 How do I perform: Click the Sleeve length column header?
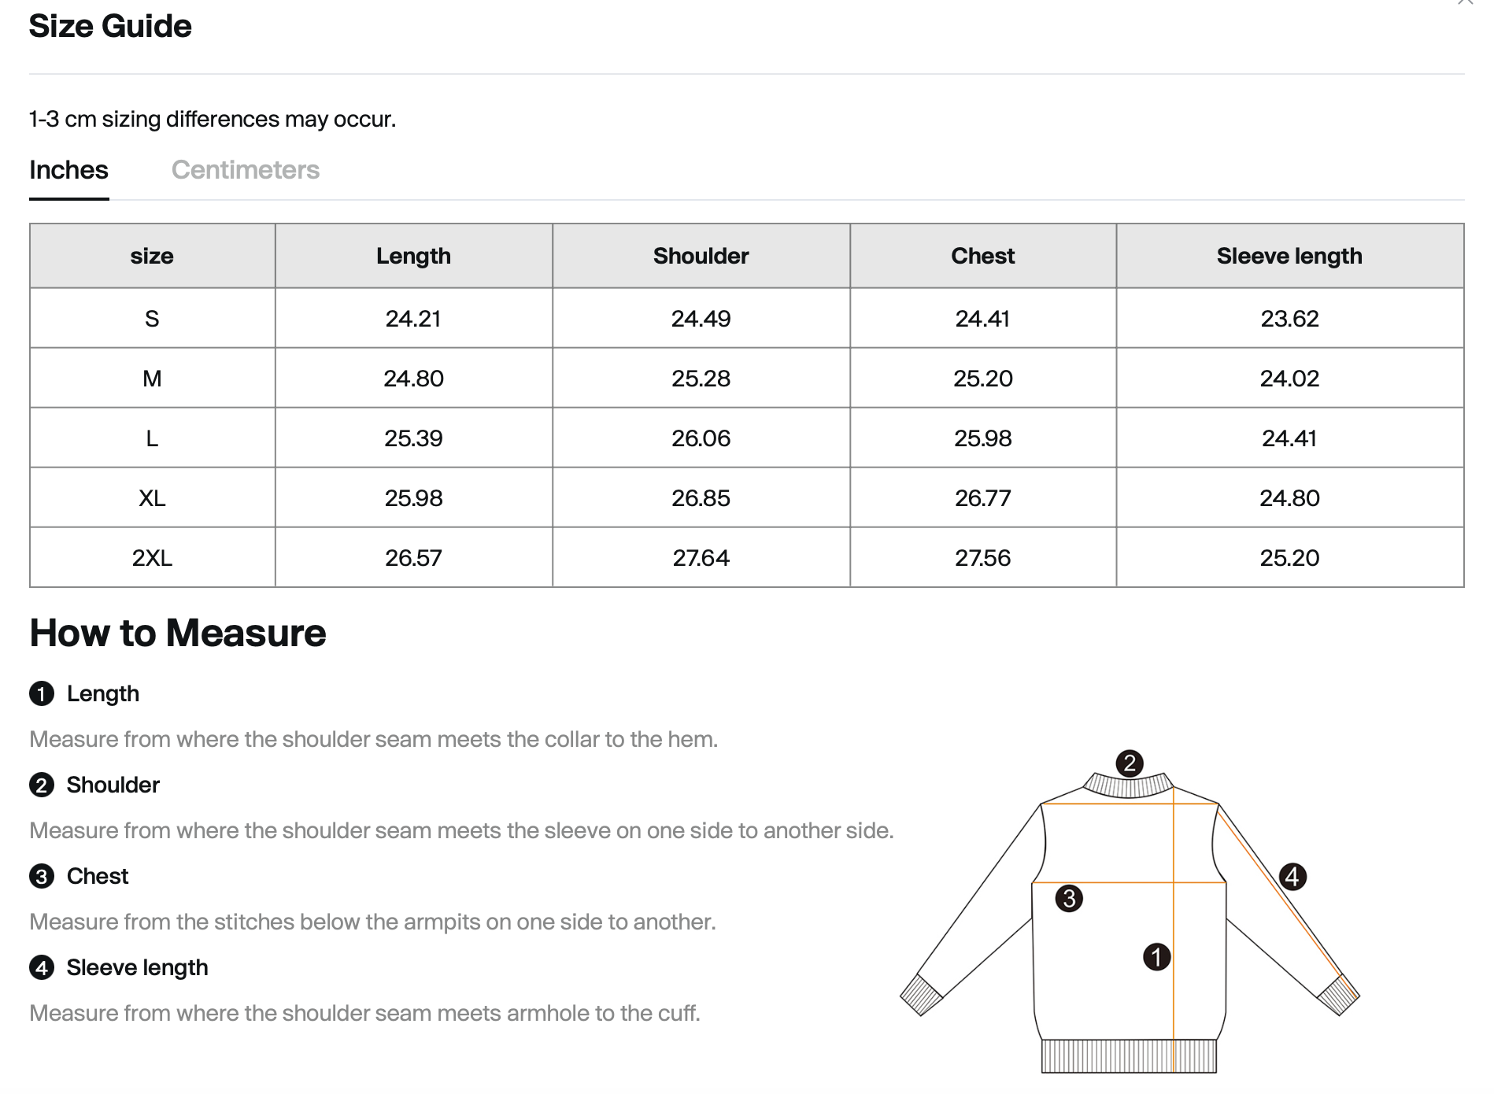1290,256
